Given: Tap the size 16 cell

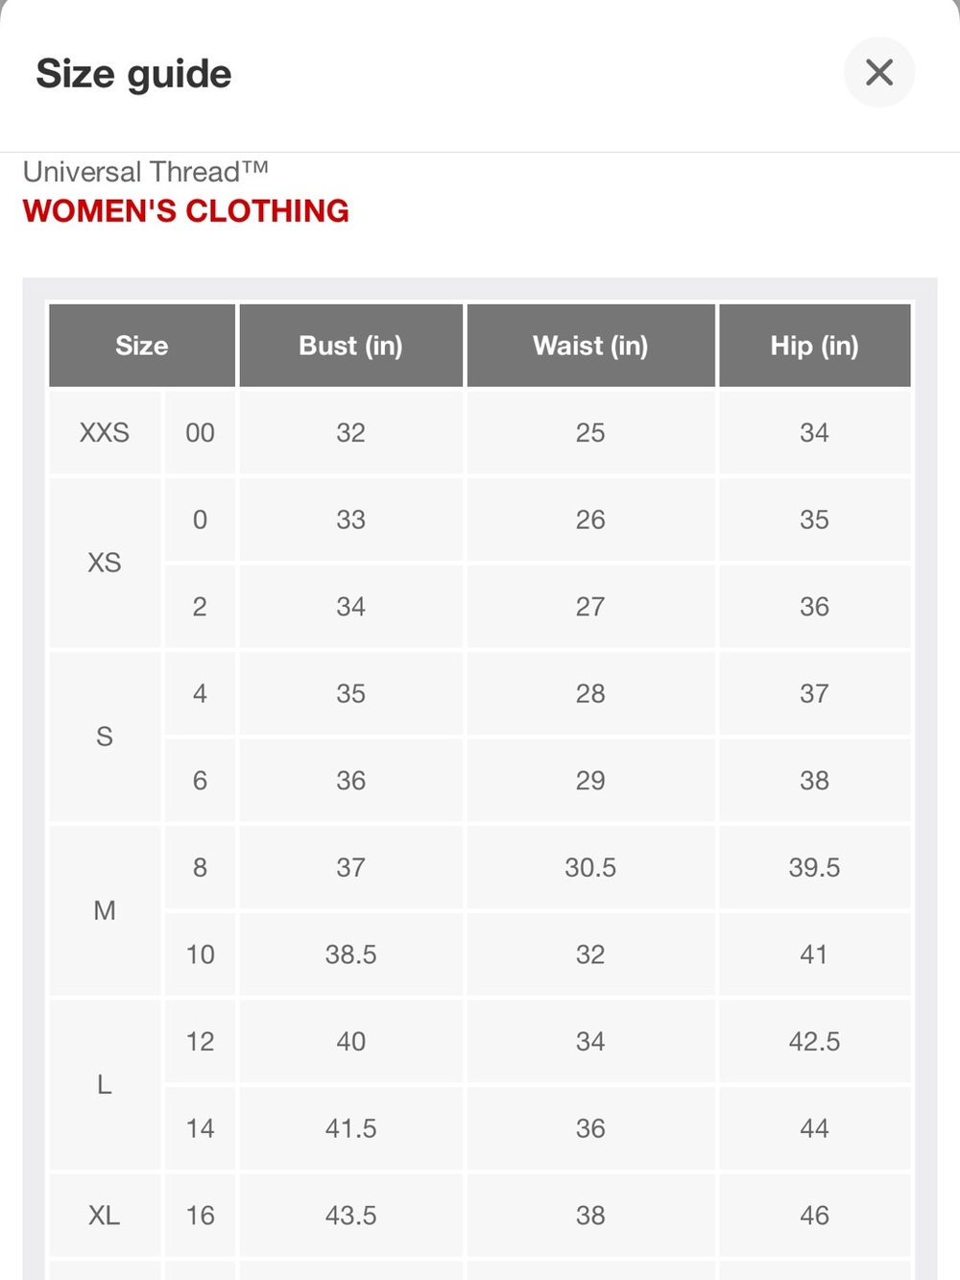Looking at the screenshot, I should [200, 1216].
